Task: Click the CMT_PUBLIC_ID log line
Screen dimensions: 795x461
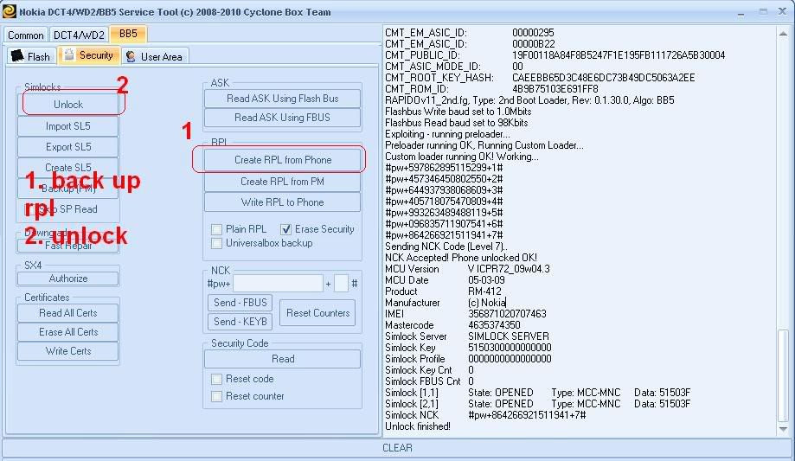Action: tap(555, 55)
